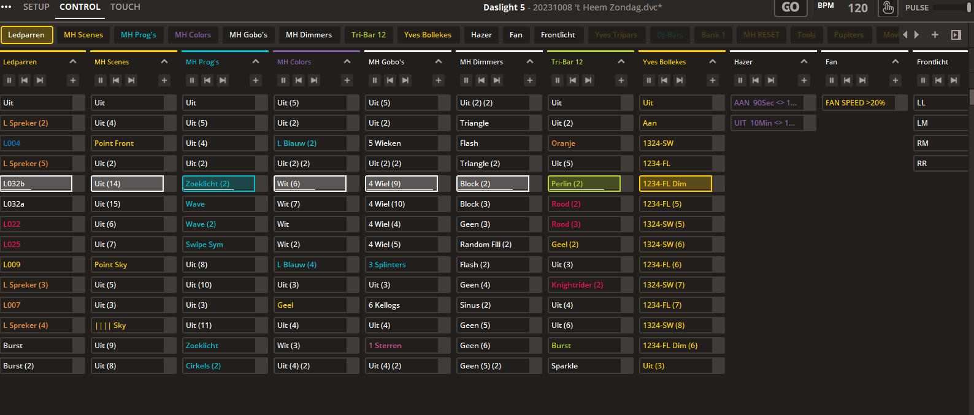The image size is (974, 415).
Task: Trigger the 3 Splinters cue
Action: [x=401, y=265]
